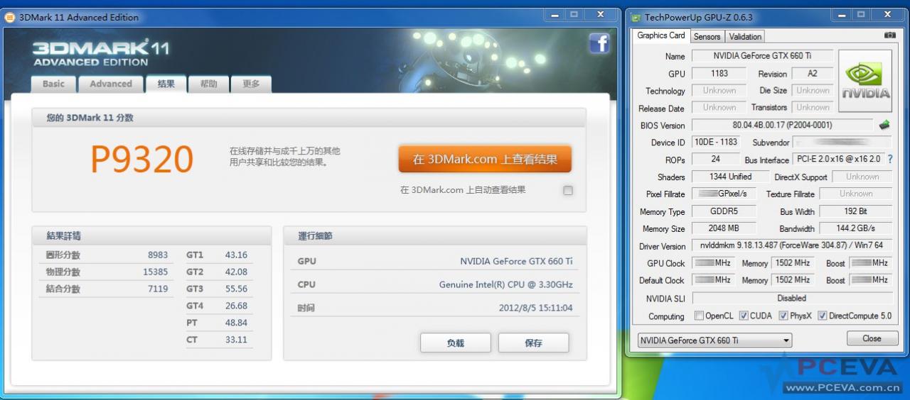Click the Bus Width value 192 Bit

pyautogui.click(x=855, y=211)
